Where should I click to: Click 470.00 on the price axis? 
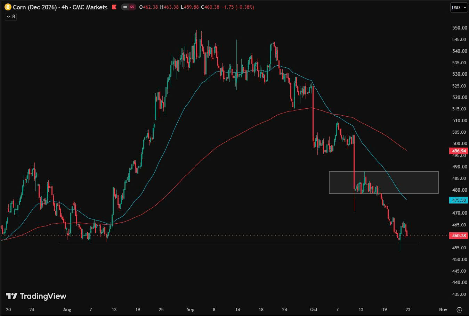459,213
